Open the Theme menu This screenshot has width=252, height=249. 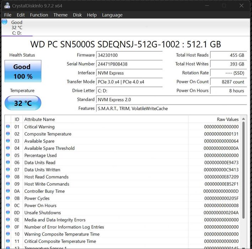(60, 15)
